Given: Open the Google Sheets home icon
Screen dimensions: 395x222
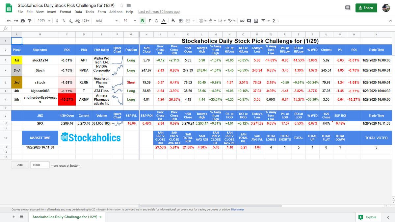Looking at the screenshot, I should click(x=9, y=8).
